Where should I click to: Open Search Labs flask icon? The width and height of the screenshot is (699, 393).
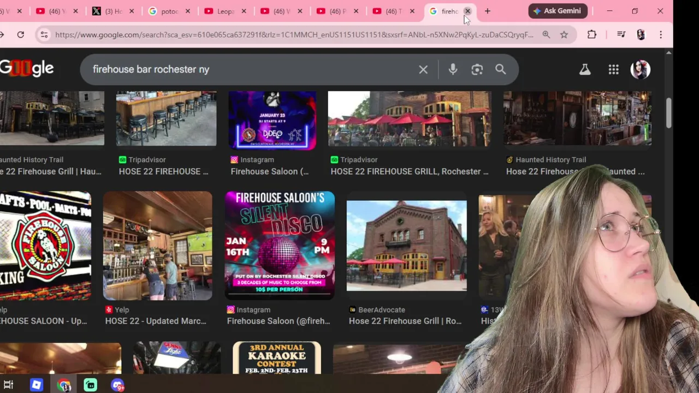click(585, 69)
